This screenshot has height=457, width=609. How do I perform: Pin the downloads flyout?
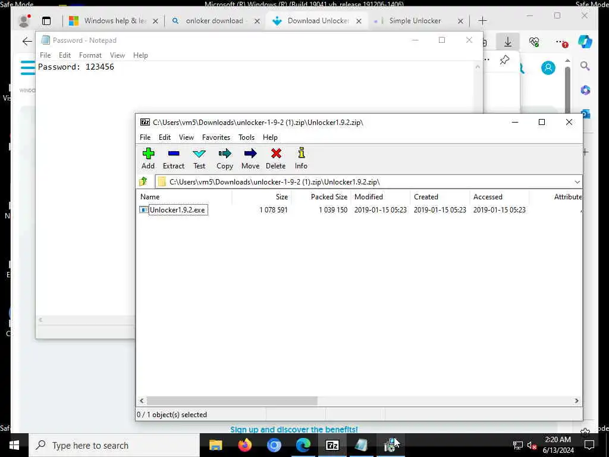click(x=504, y=60)
